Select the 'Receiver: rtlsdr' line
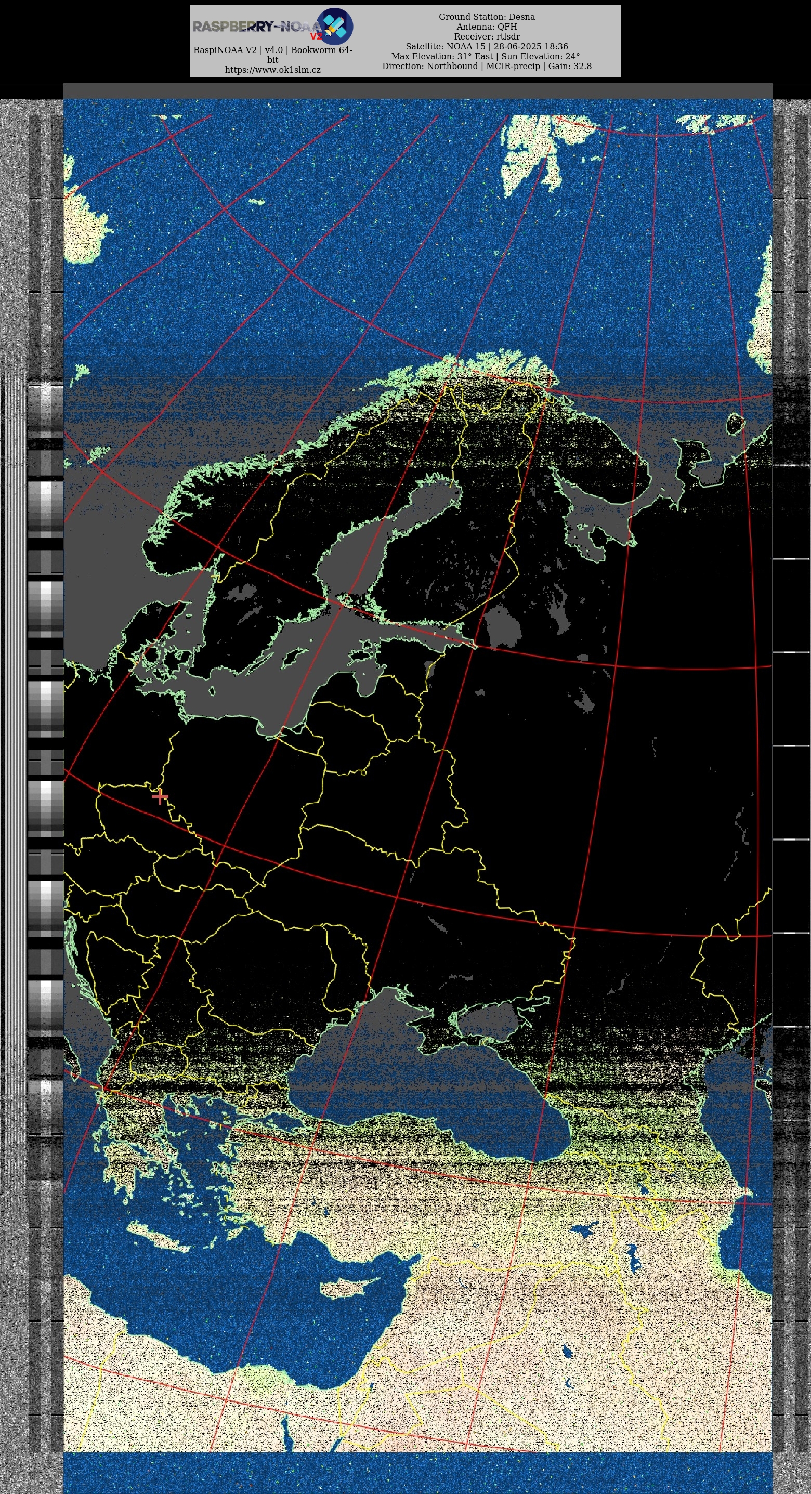 (x=487, y=36)
